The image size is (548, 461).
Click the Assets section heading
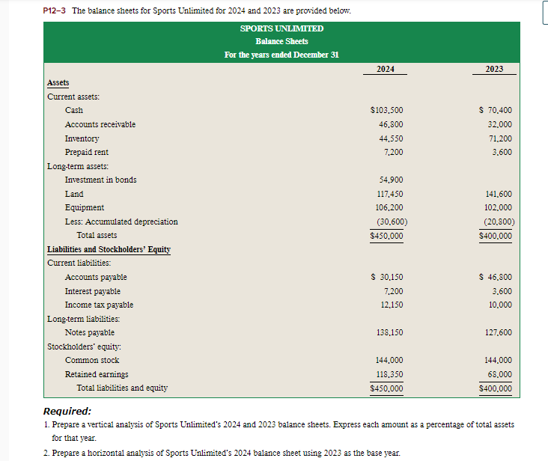point(58,82)
